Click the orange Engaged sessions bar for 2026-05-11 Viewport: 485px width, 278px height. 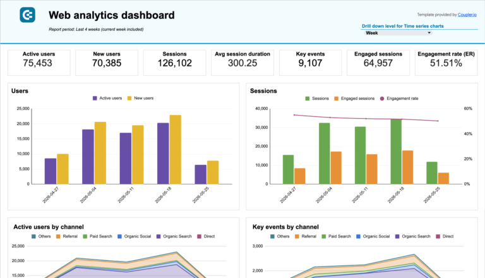point(372,169)
